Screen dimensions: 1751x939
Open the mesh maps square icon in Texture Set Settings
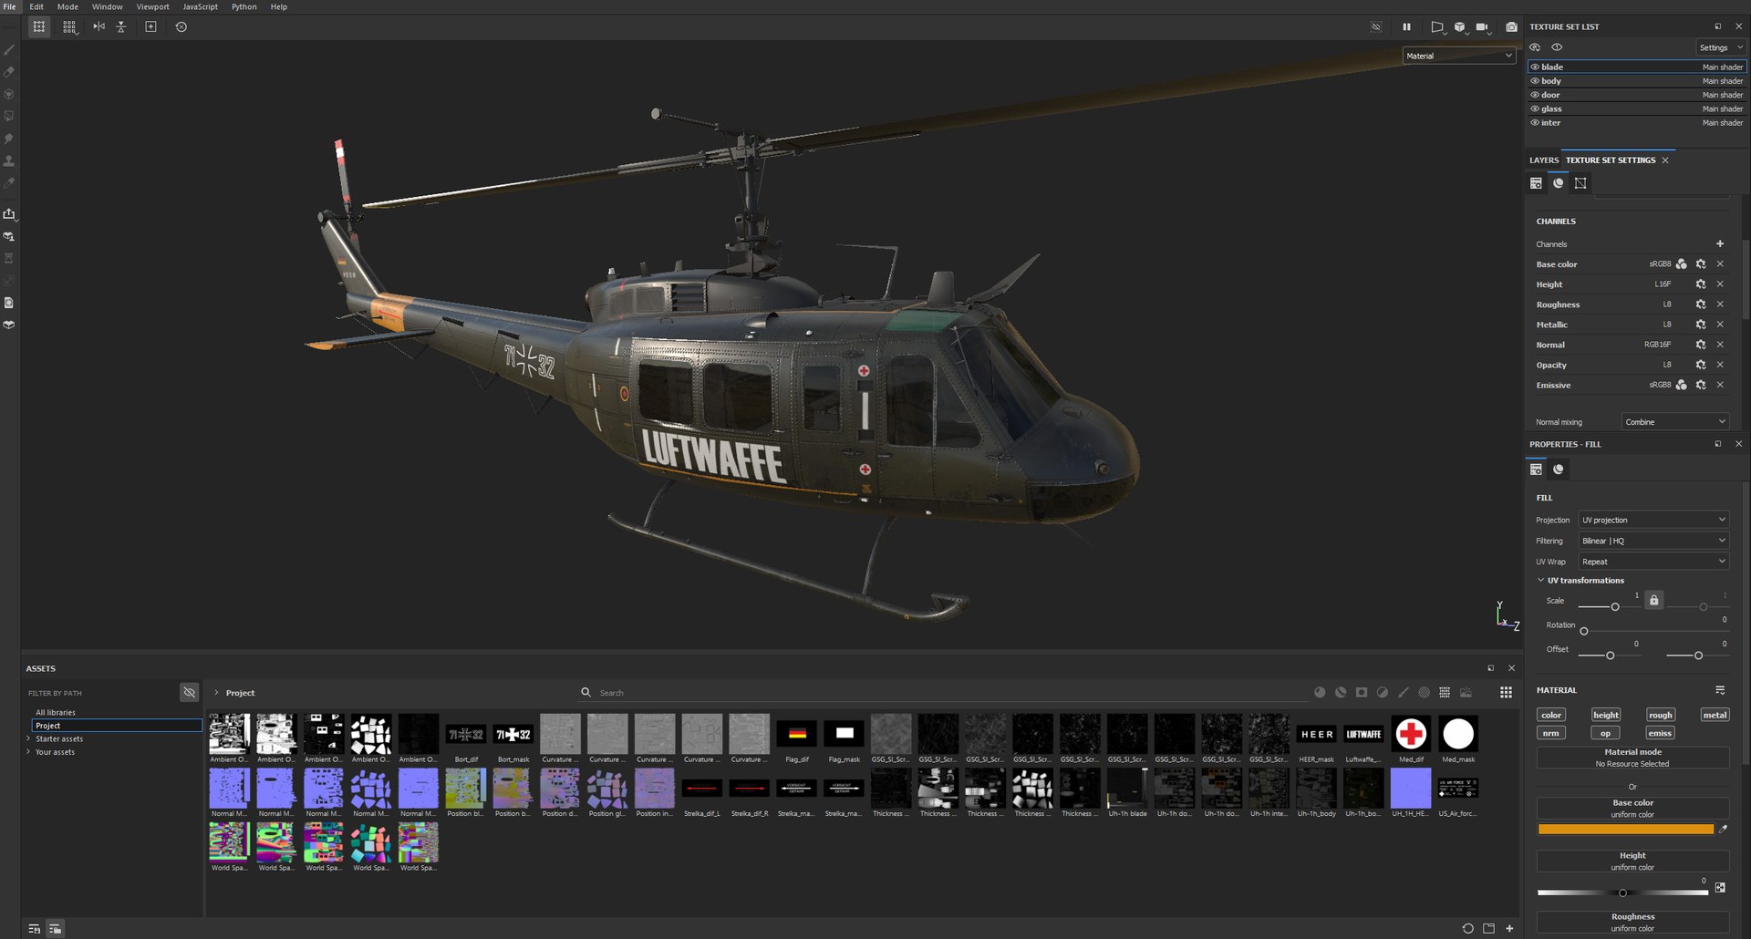1580,183
